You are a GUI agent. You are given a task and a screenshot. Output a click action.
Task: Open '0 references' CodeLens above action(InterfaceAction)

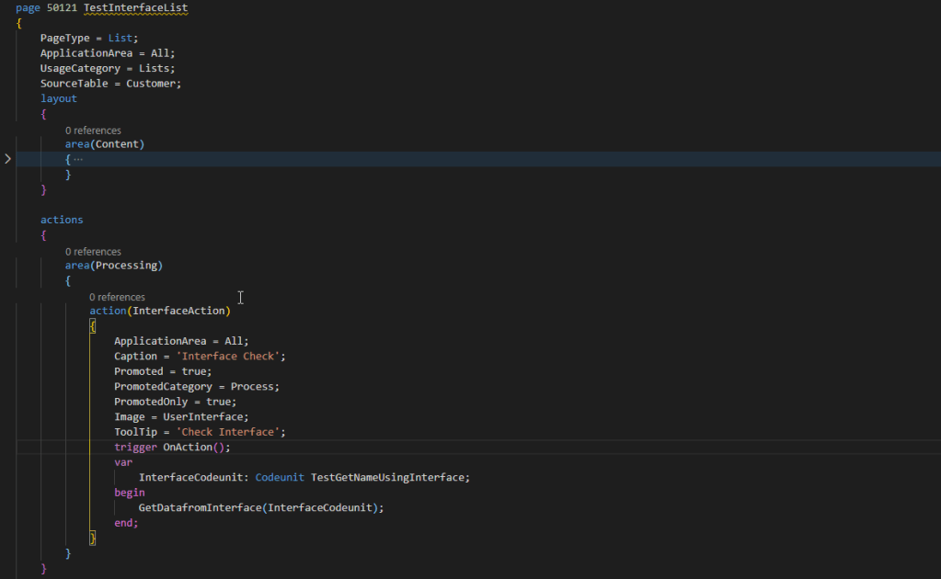(x=117, y=297)
